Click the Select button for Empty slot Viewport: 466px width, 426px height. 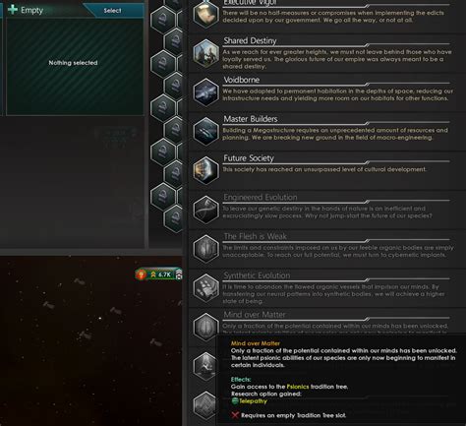click(113, 11)
